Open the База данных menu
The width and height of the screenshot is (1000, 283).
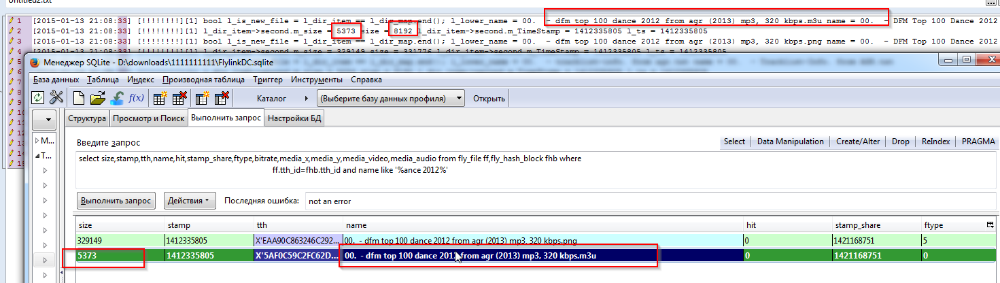coord(56,80)
